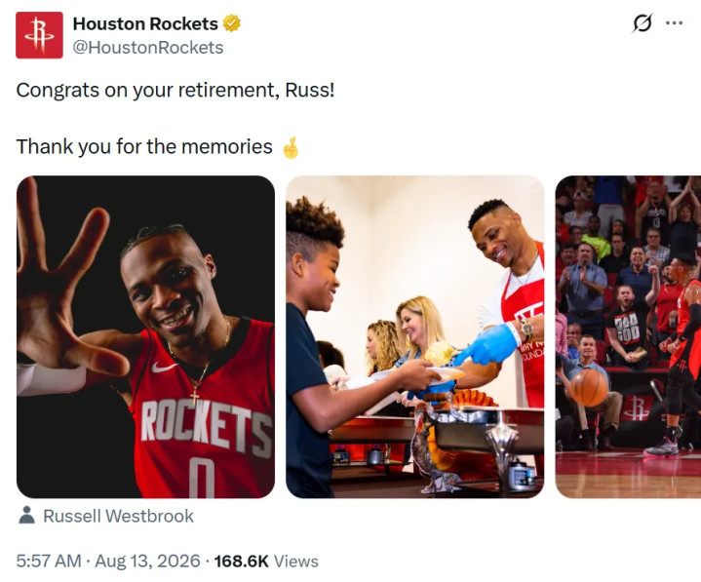The width and height of the screenshot is (701, 582).
Task: Click the crossed fingers emoji
Action: click(291, 147)
